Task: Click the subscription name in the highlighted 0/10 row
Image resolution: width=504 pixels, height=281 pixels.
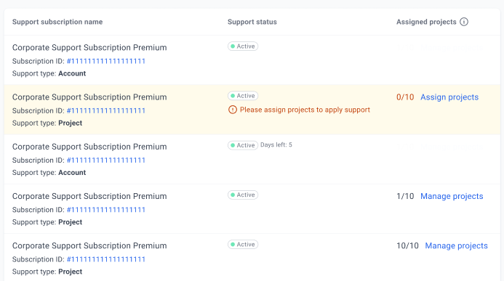Action: coord(89,97)
